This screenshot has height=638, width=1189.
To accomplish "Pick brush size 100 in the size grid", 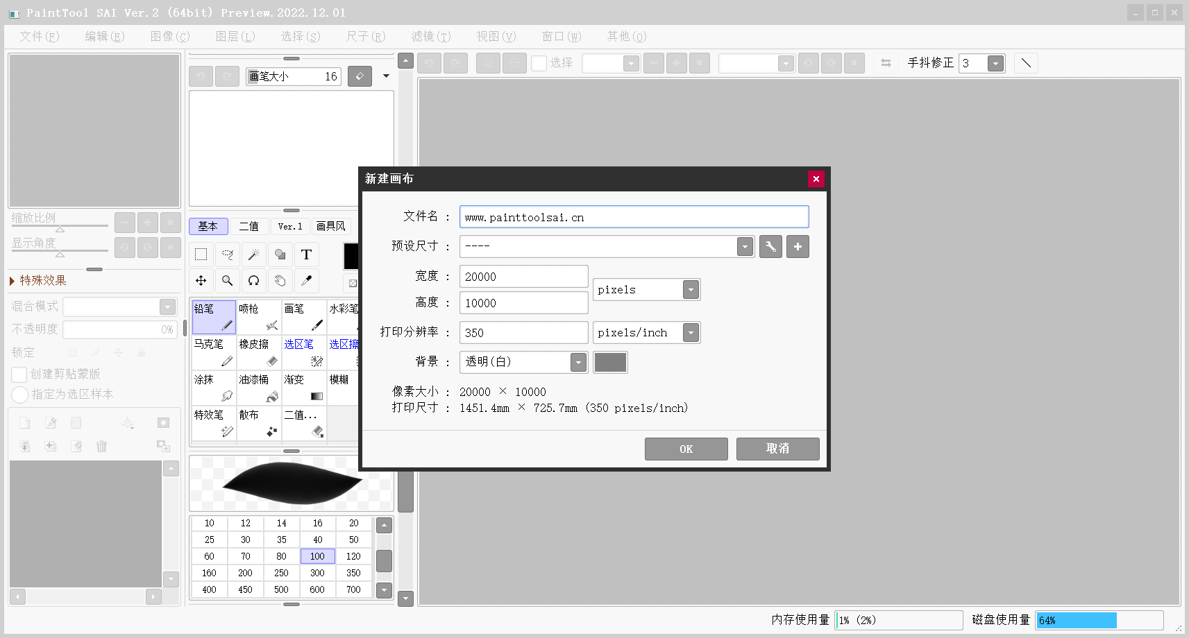I will click(x=318, y=556).
